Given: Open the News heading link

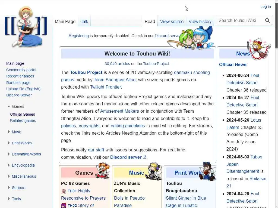Looking at the screenshot, I should 243,54.
